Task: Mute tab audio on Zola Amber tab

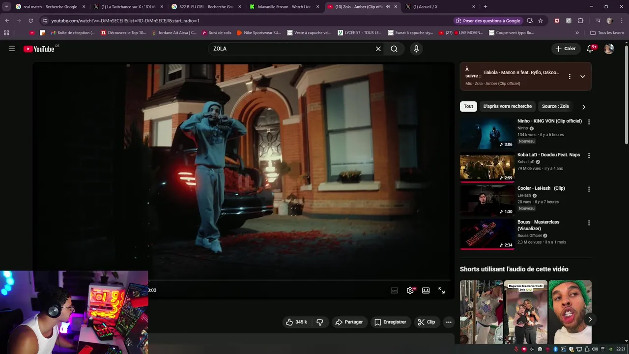Action: [x=388, y=7]
